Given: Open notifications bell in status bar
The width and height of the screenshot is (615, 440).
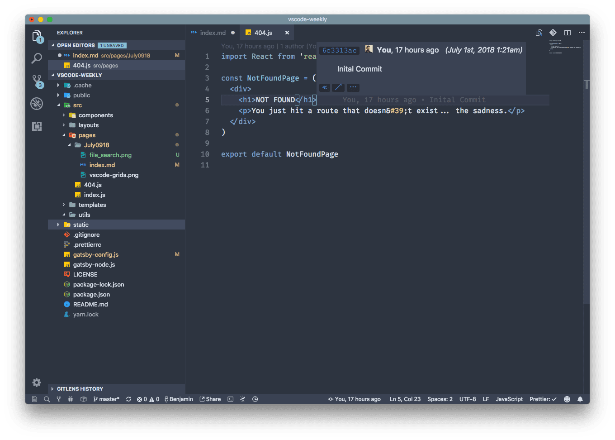Looking at the screenshot, I should coord(580,399).
